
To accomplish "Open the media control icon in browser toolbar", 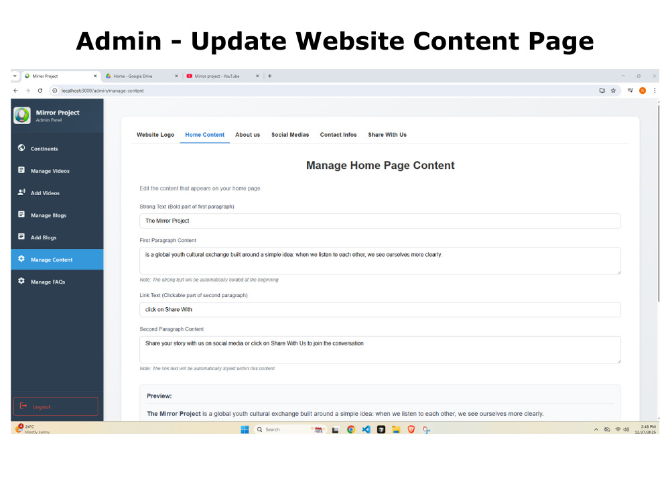I will (630, 91).
